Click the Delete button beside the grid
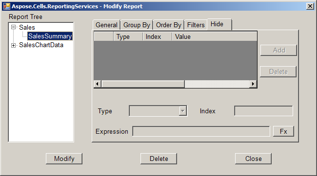 (278, 71)
